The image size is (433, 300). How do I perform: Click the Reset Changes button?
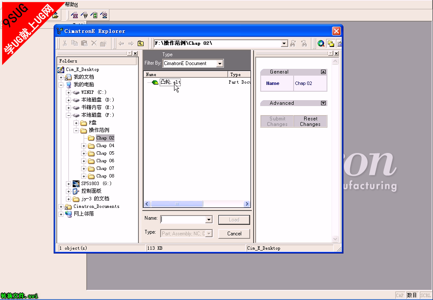(x=310, y=121)
